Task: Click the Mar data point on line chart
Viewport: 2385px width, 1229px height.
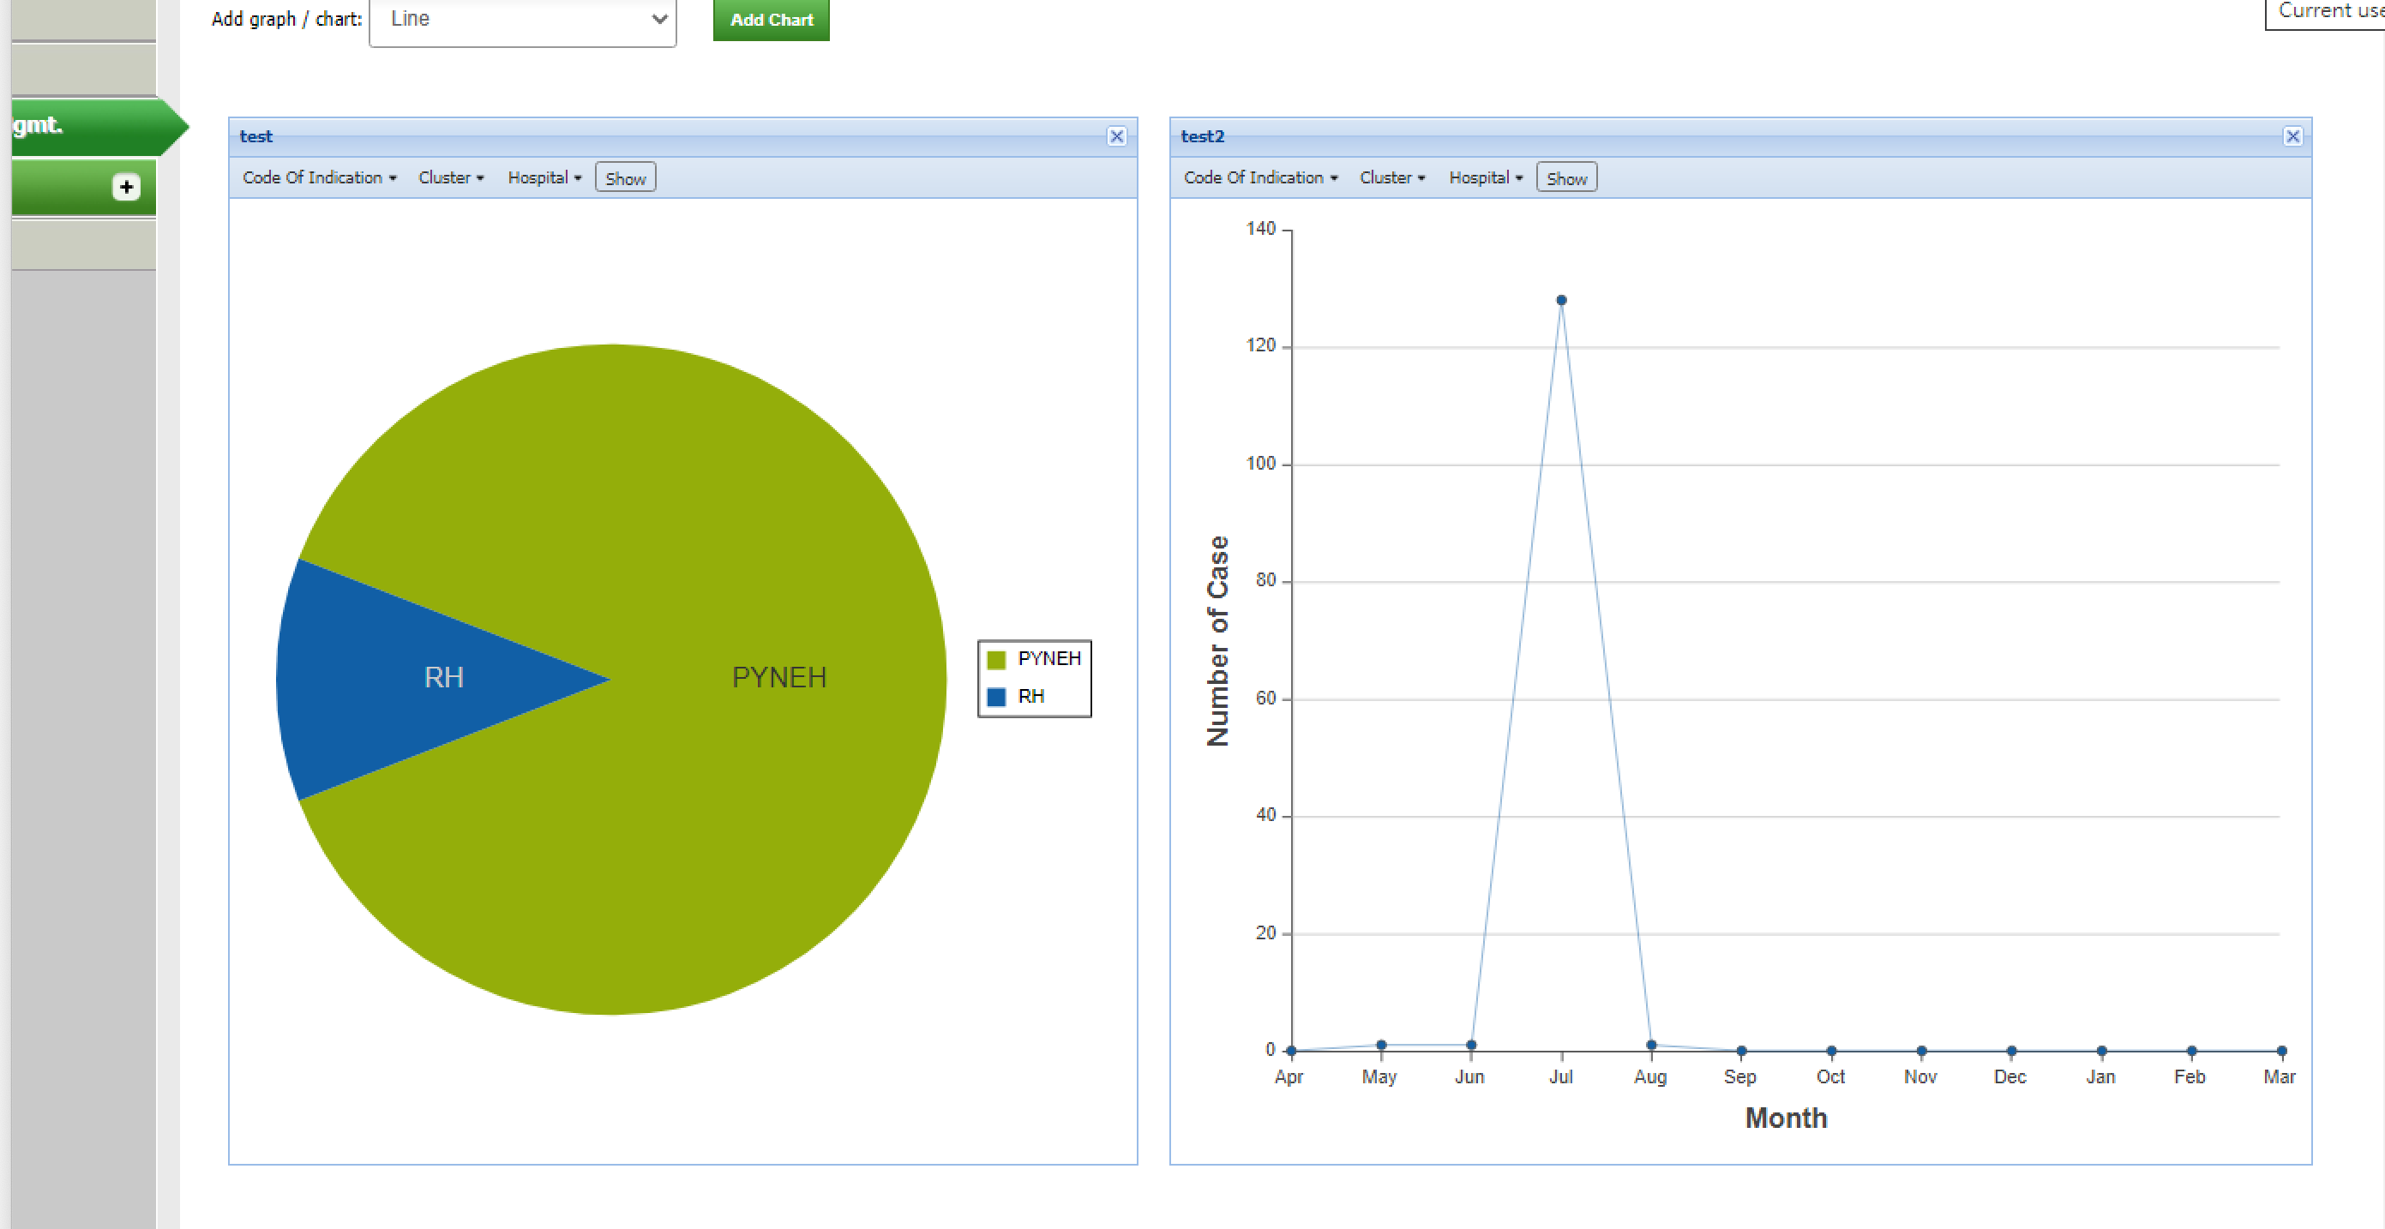Action: pyautogui.click(x=2281, y=1051)
